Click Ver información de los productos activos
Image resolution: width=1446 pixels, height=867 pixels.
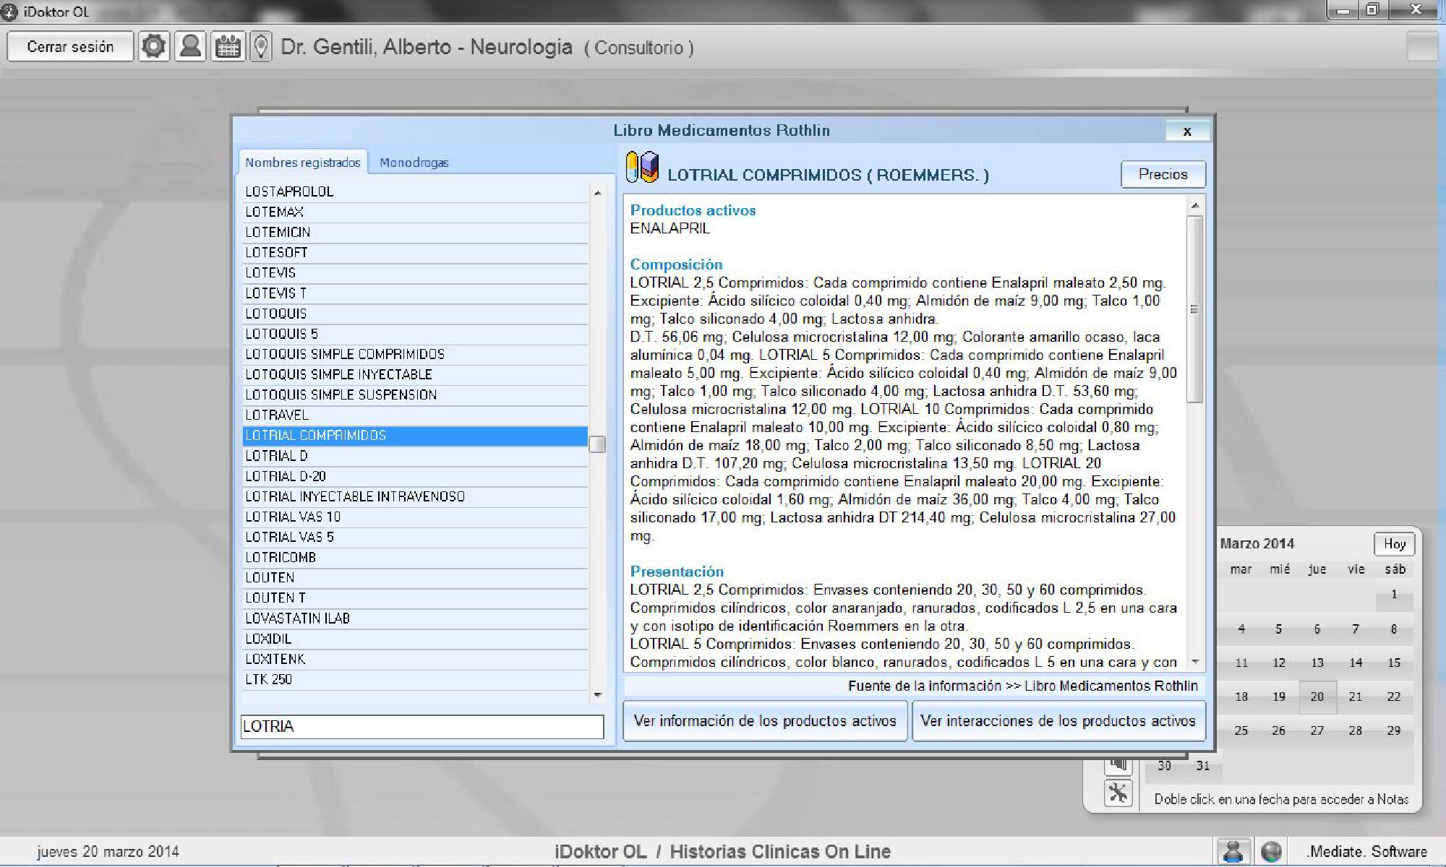[x=765, y=720]
